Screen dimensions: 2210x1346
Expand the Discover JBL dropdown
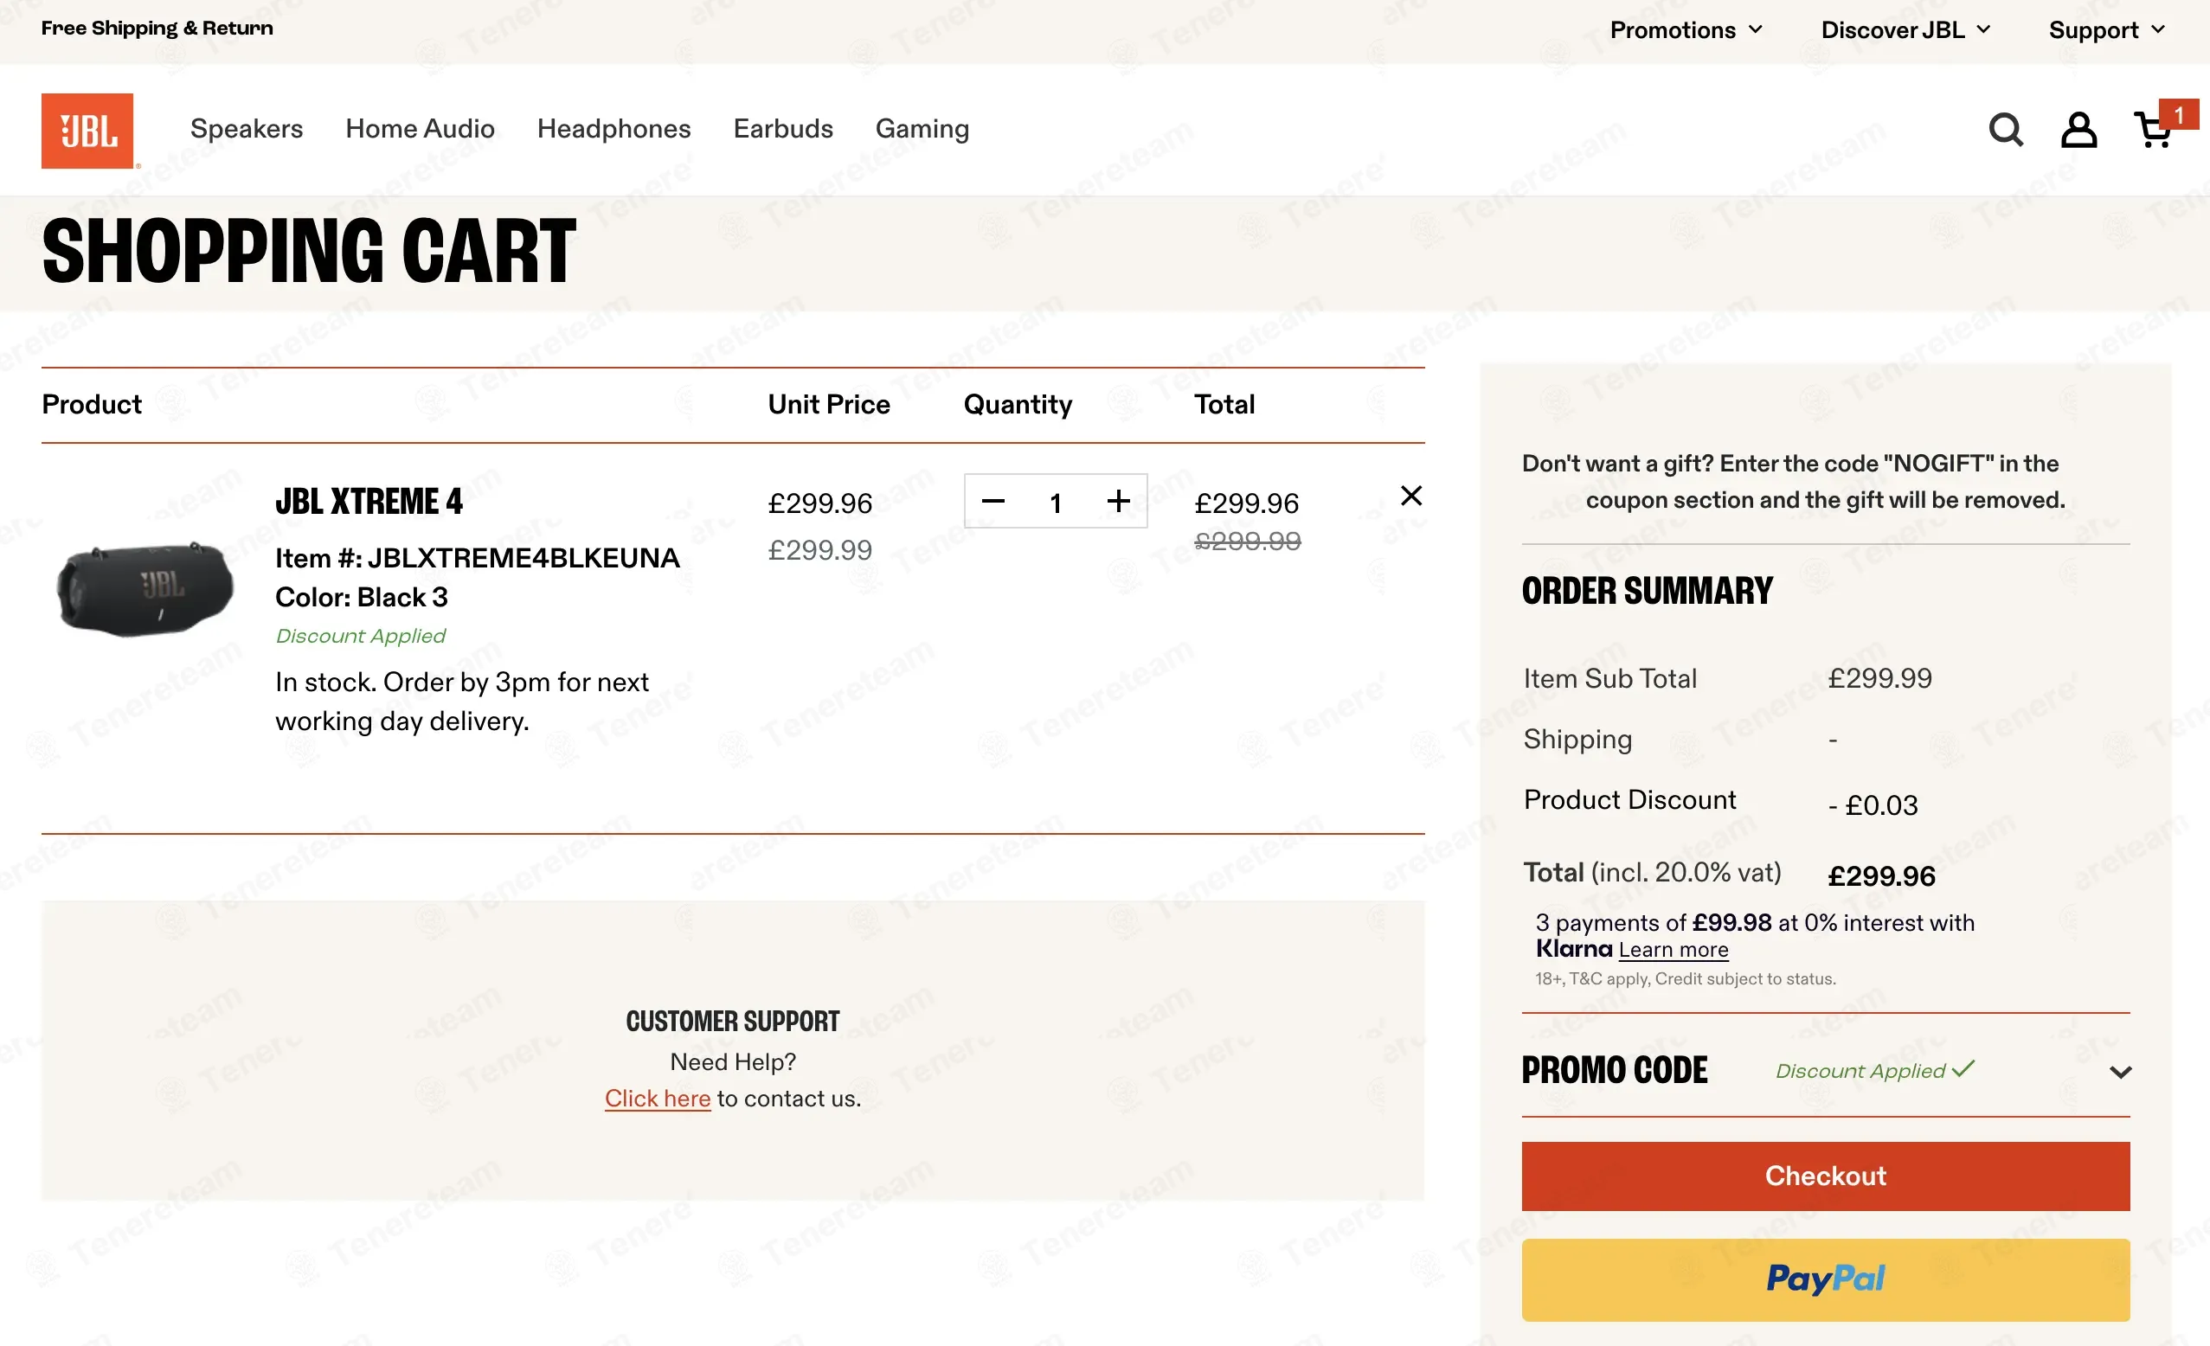[x=1905, y=30]
